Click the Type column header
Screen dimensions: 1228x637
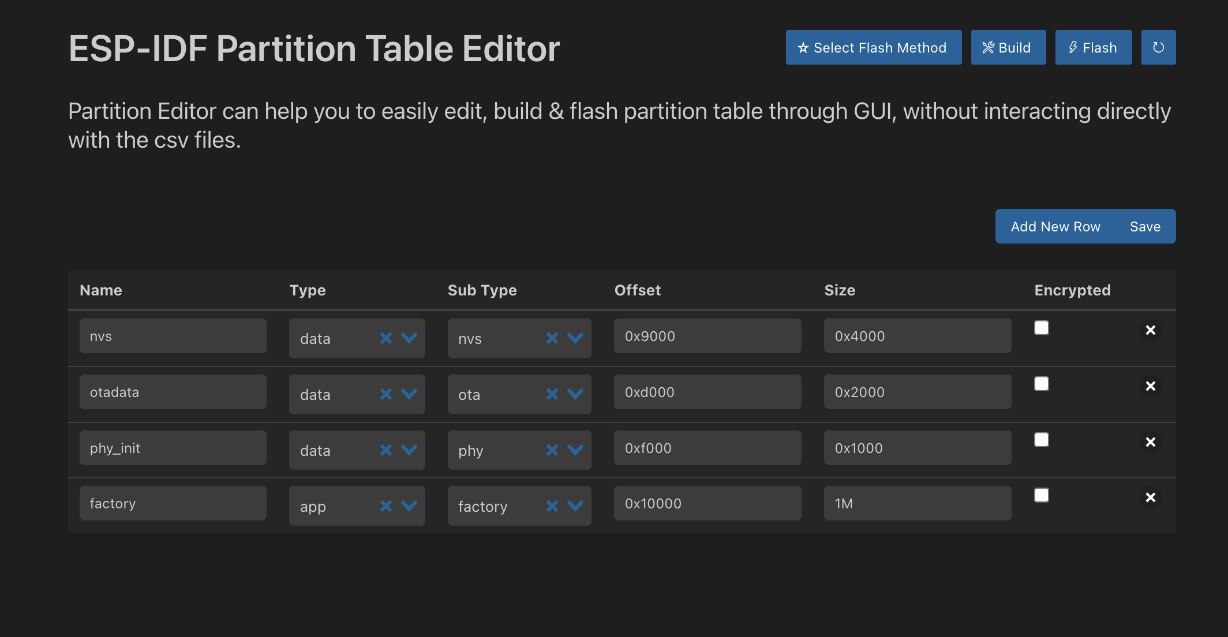[x=308, y=290]
